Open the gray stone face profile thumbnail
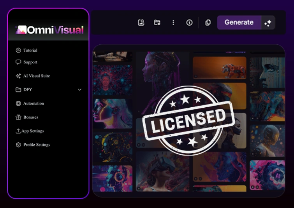294x208 pixels. pyautogui.click(x=268, y=73)
